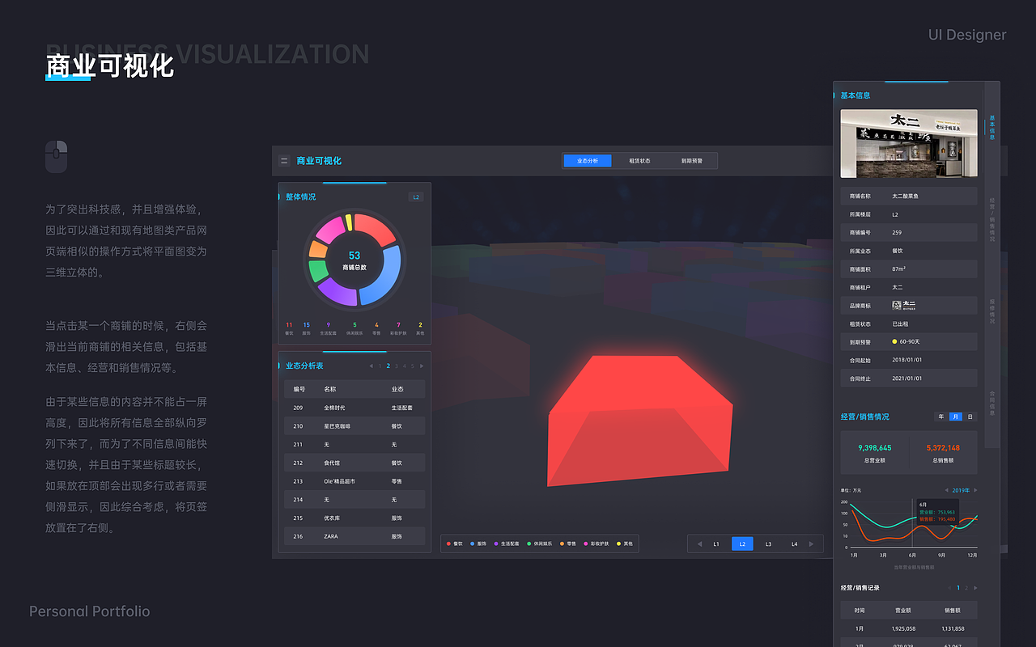Switch to the 租赁状态 tab
This screenshot has height=647, width=1036.
[x=639, y=161]
